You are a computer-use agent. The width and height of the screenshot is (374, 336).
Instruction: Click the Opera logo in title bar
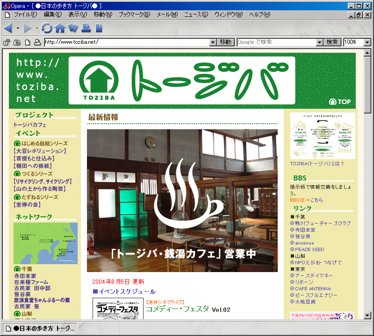6,6
